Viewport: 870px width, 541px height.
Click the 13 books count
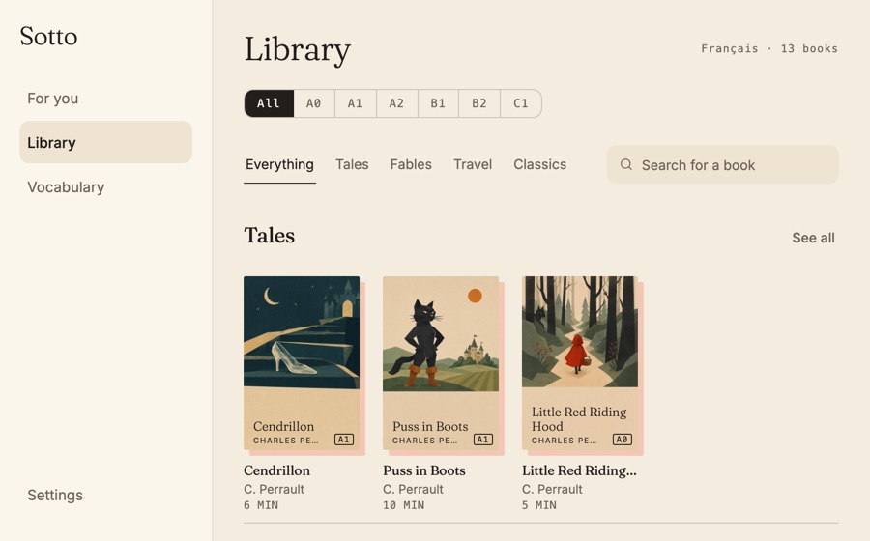tap(809, 48)
